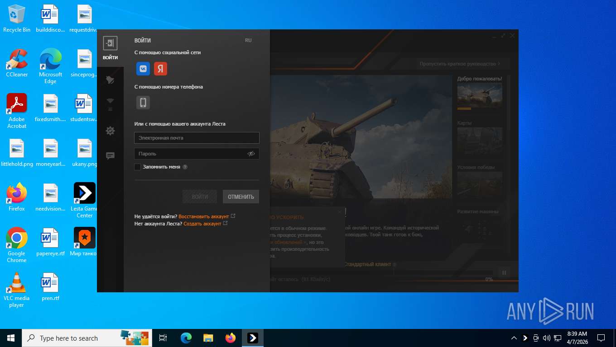Open Firefox desktop shortcut
The height and width of the screenshot is (347, 616).
pyautogui.click(x=17, y=197)
